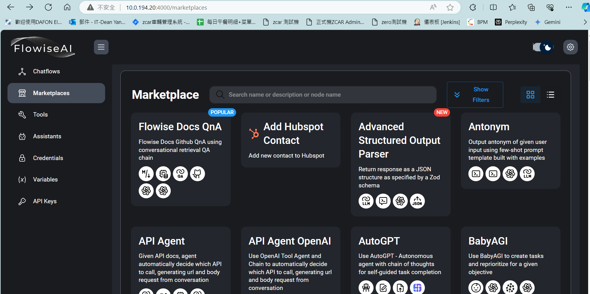The width and height of the screenshot is (590, 294).
Task: Switch to list view layout
Action: click(x=550, y=95)
